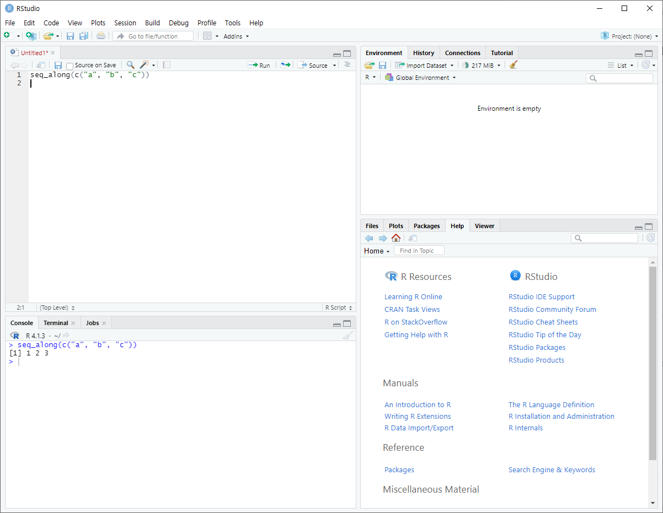Image resolution: width=663 pixels, height=513 pixels.
Task: Switch the environment view using the List dropdown
Action: click(x=621, y=65)
